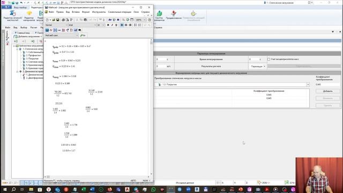
Task: Collapse the static loadings tree node
Action: pos(17,49)
